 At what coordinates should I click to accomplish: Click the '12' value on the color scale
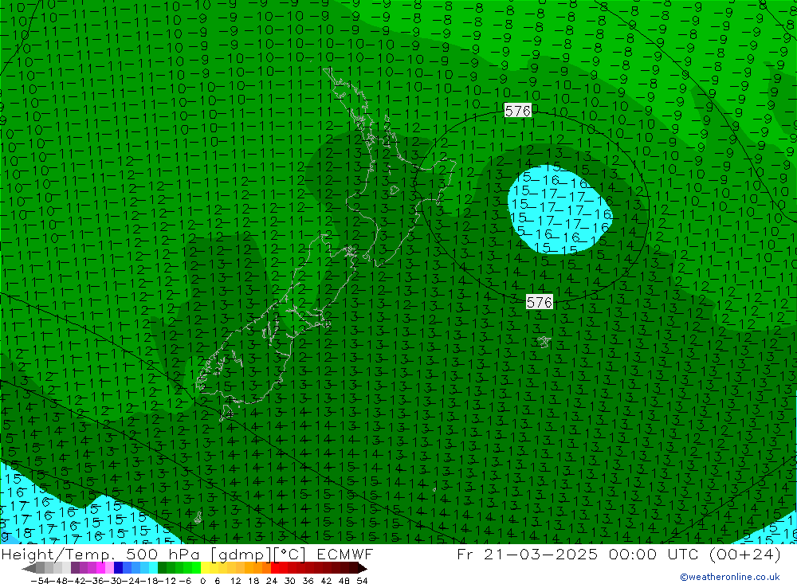coord(235,581)
